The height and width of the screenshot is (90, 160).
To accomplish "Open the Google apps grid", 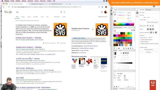I will pos(102,12).
